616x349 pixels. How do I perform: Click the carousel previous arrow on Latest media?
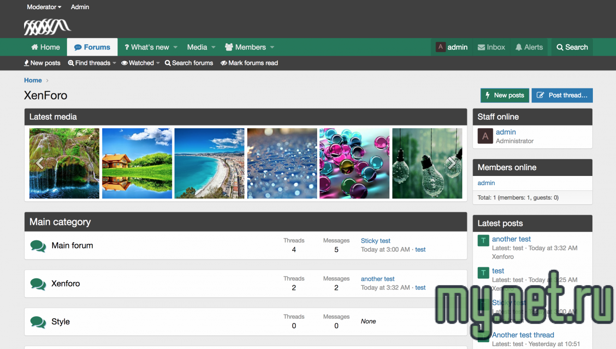(x=39, y=163)
